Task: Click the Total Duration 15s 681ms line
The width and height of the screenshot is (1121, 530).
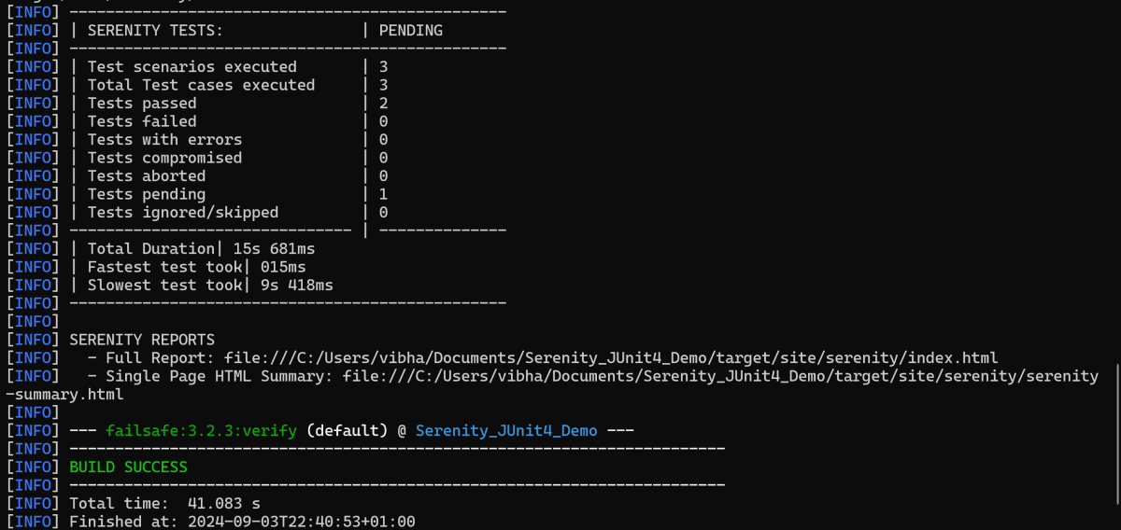Action: coord(202,248)
